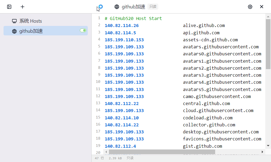
Task: Click the vertical scrollbar down arrow
Action: click(x=268, y=146)
